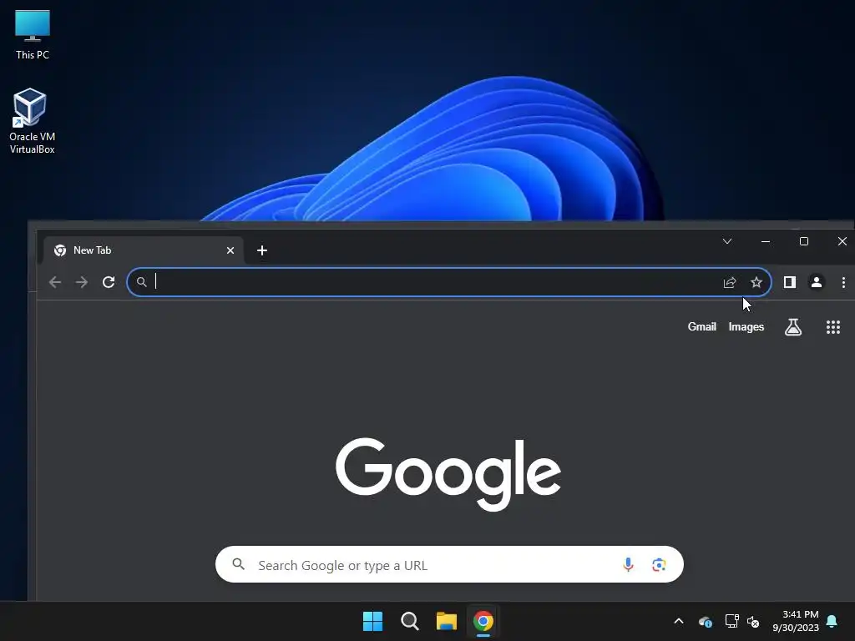
Task: Open network status tray icon
Action: pyautogui.click(x=731, y=621)
